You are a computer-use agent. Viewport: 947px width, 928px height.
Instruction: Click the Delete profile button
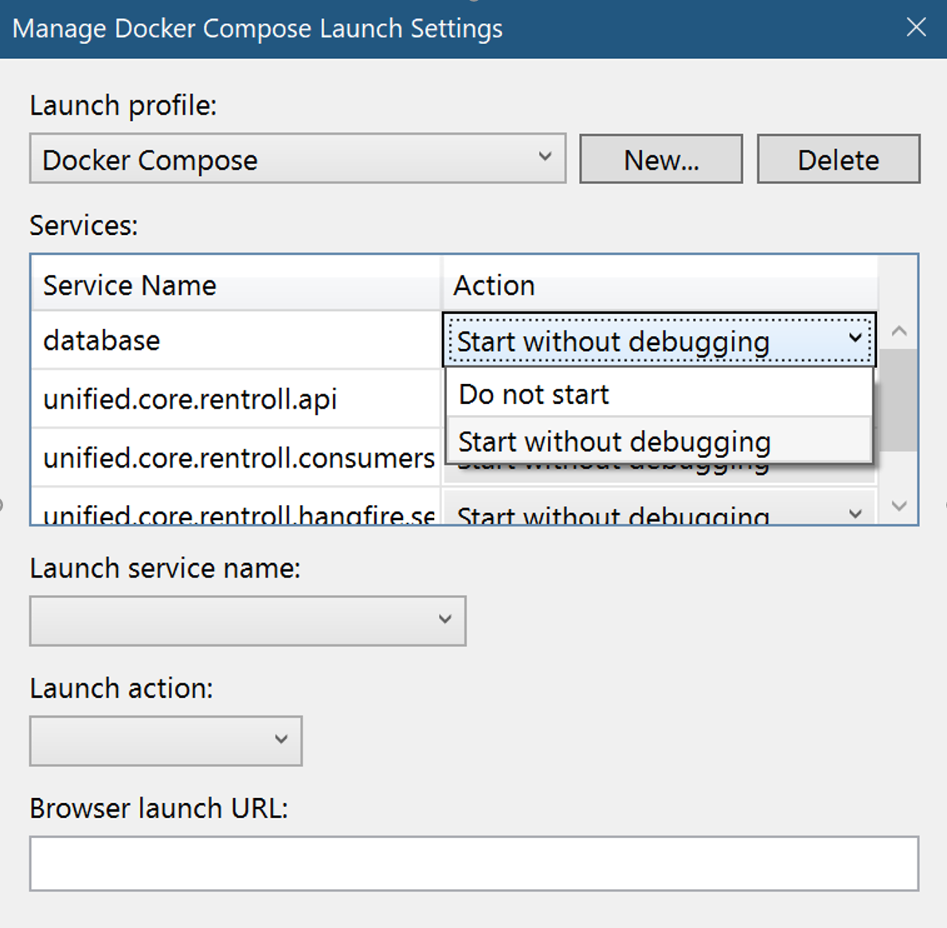point(839,159)
